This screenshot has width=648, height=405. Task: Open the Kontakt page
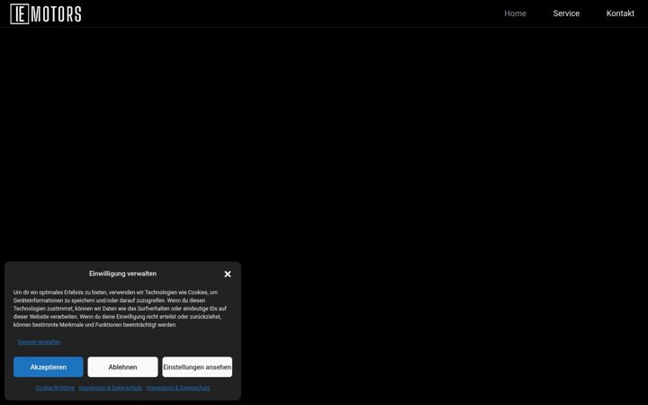click(x=620, y=13)
